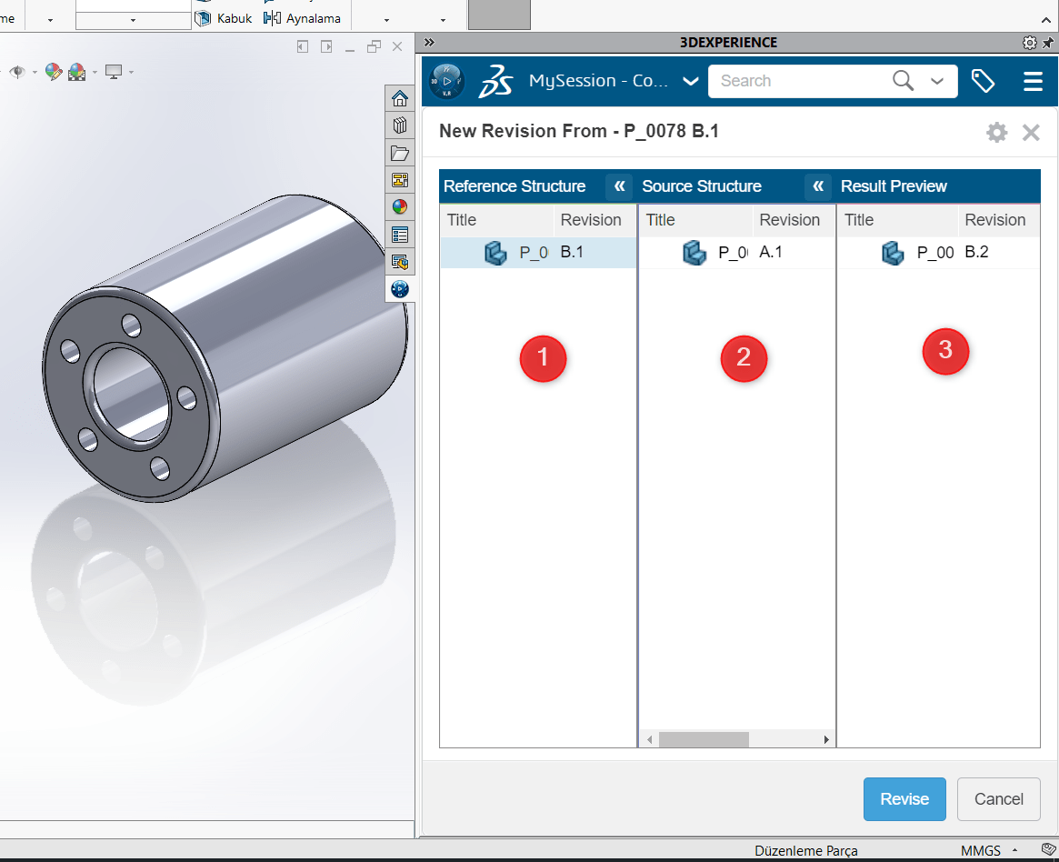Click Hide/Show Items eye icon

[17, 72]
